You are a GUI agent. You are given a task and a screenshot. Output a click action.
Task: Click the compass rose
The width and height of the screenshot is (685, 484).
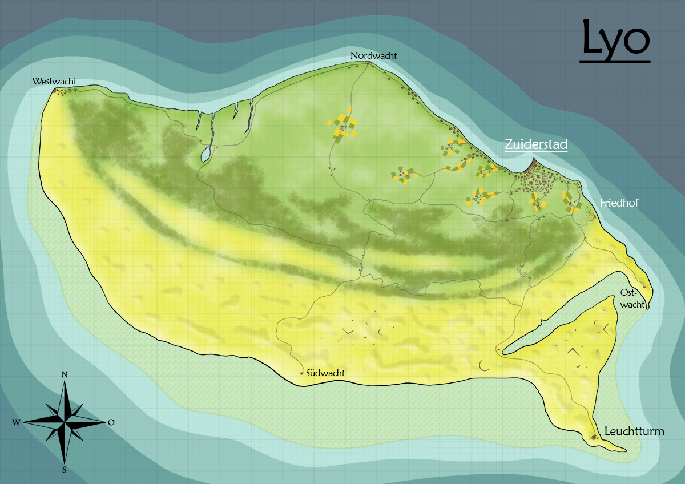pos(65,422)
